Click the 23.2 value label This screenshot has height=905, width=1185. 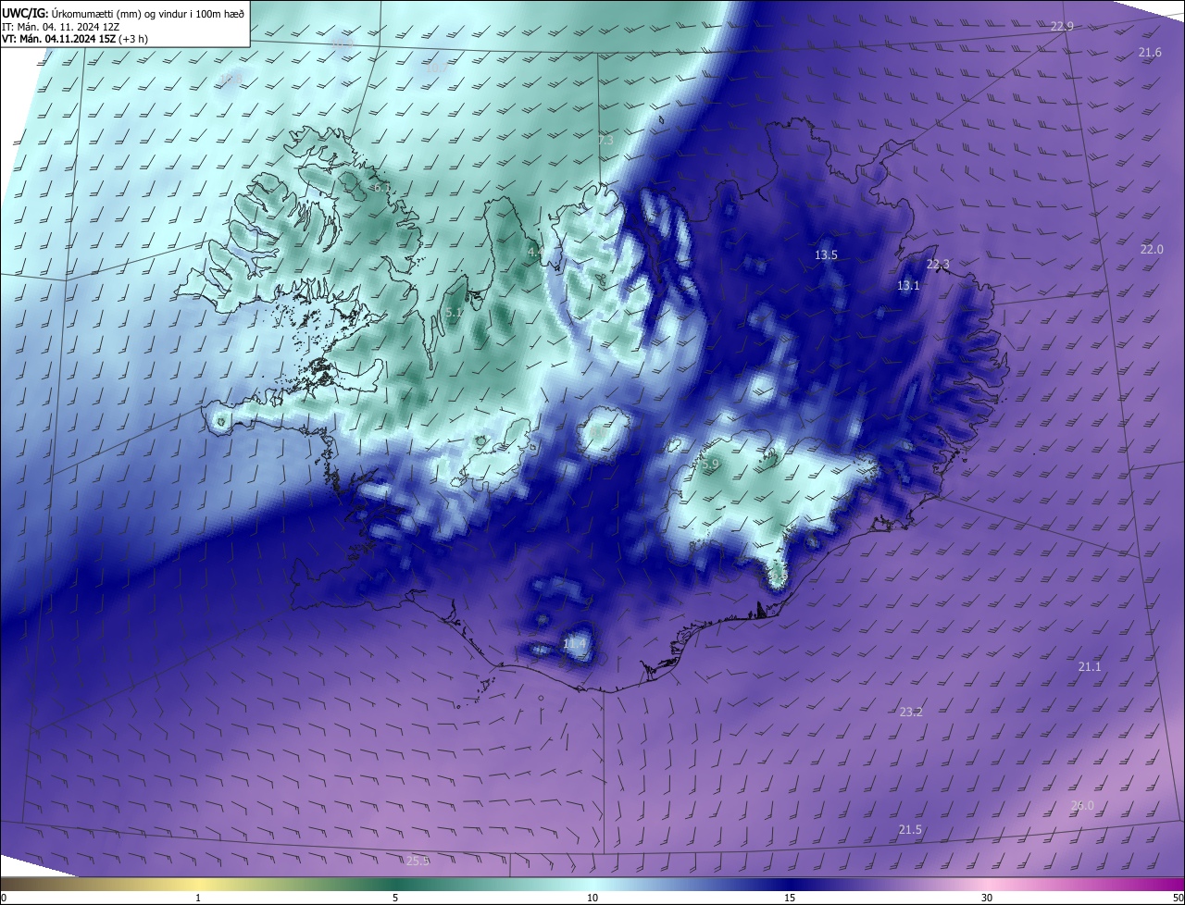pyautogui.click(x=911, y=712)
